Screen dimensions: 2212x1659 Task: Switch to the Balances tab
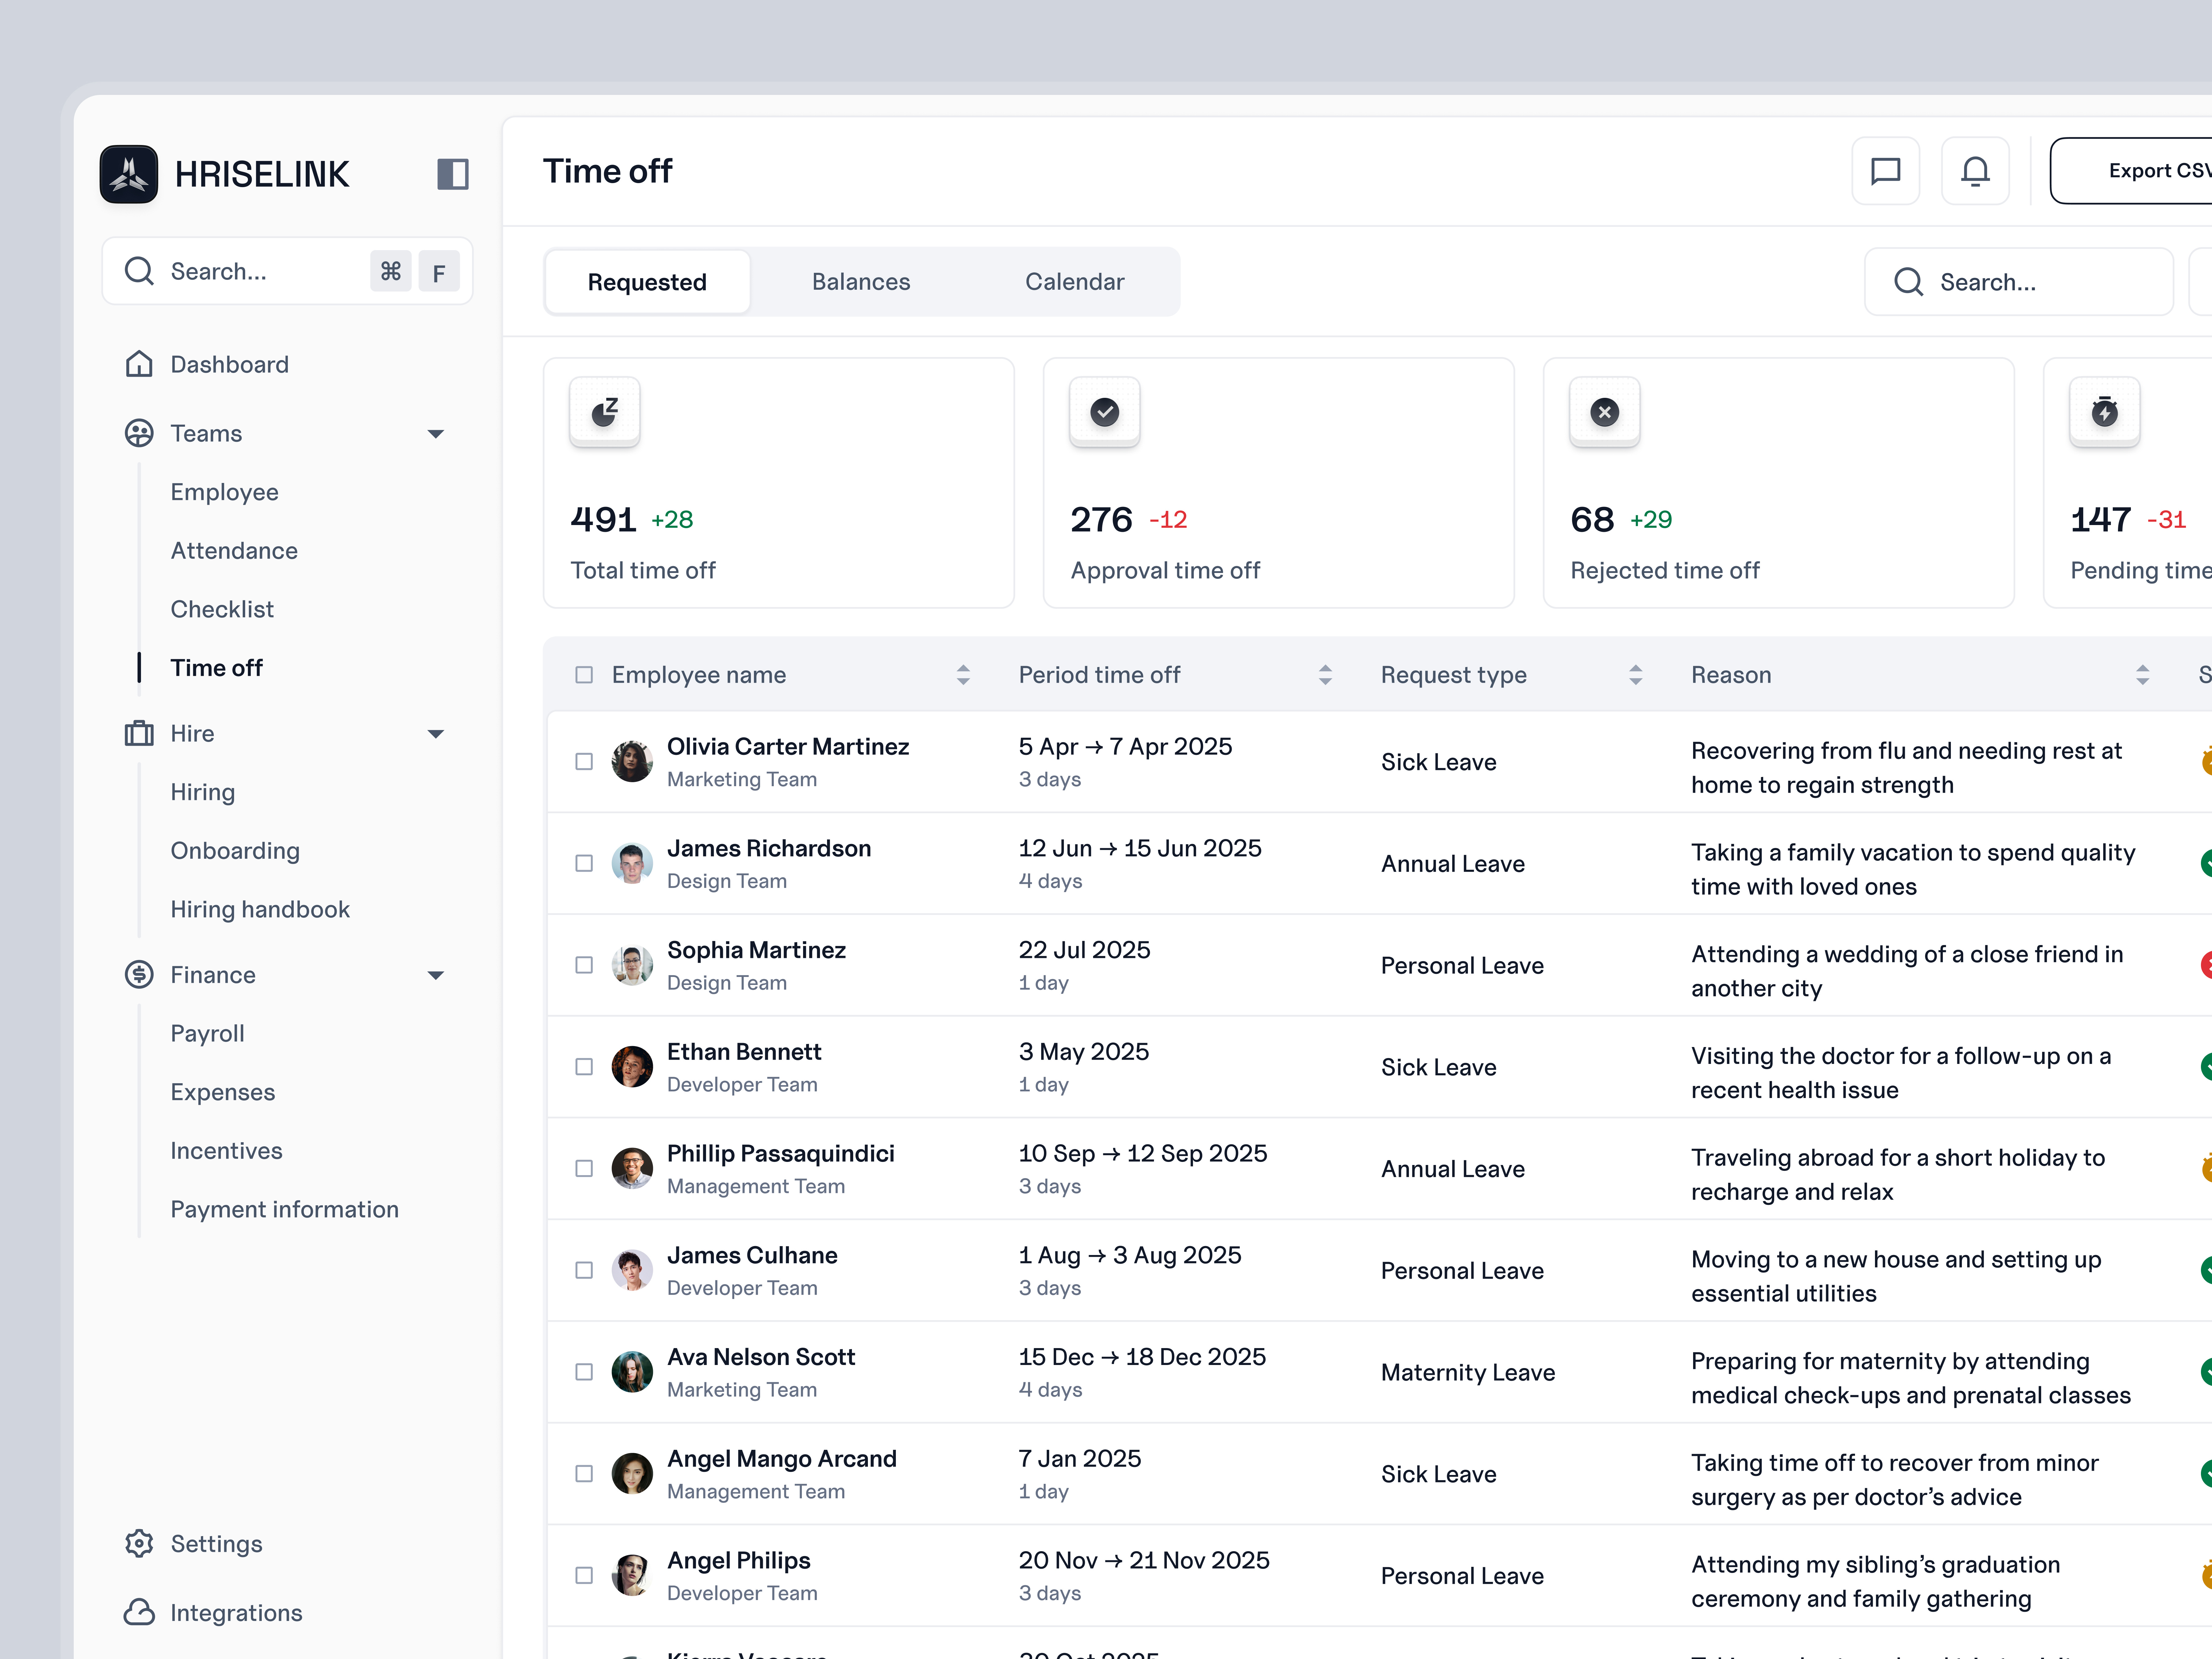(x=861, y=282)
